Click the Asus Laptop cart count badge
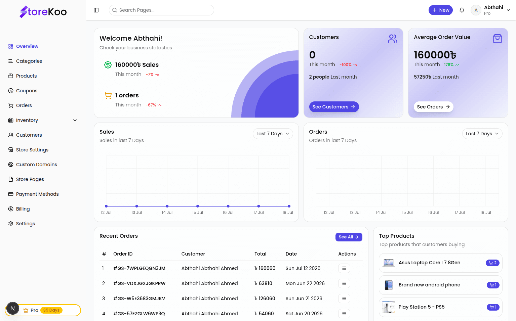 coord(493,263)
